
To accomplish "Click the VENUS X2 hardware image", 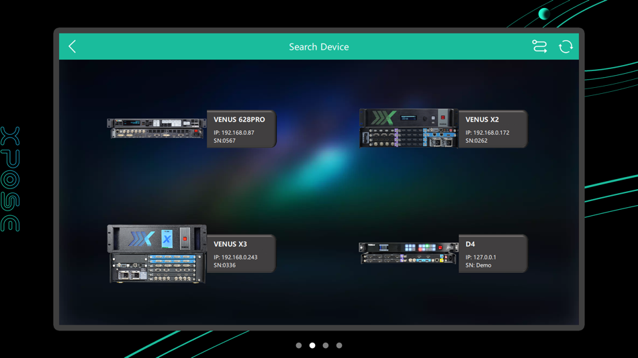I will point(408,128).
